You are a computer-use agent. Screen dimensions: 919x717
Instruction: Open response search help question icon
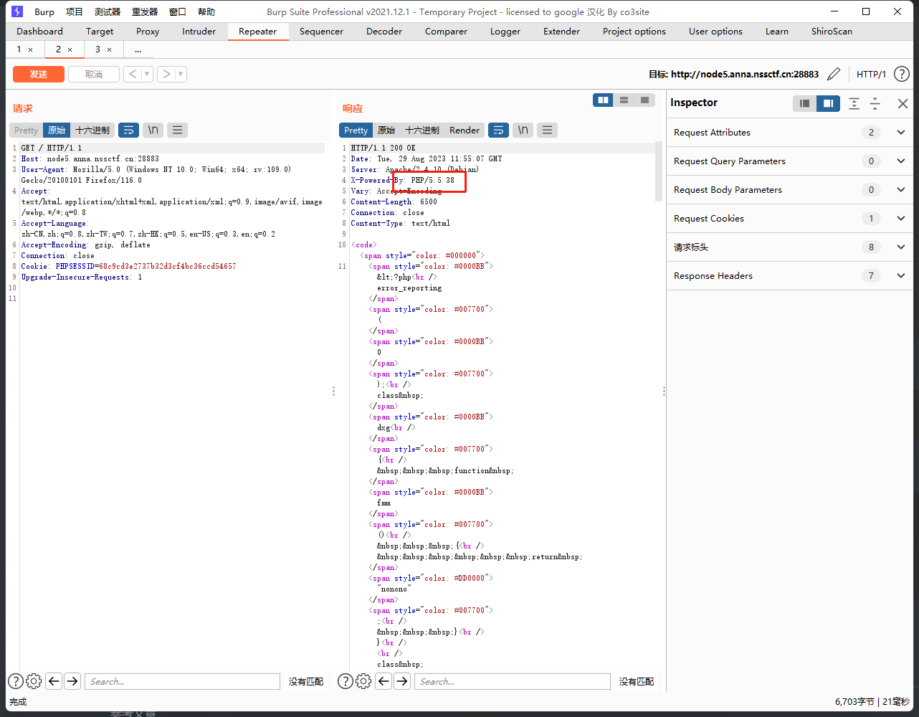tap(345, 681)
